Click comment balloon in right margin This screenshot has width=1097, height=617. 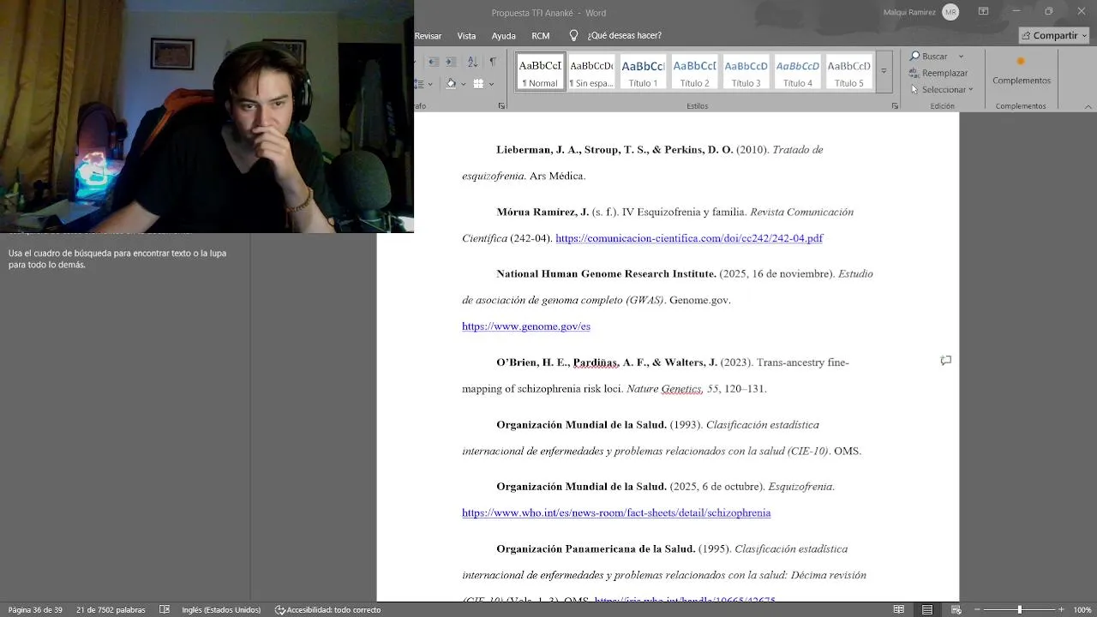(x=946, y=361)
